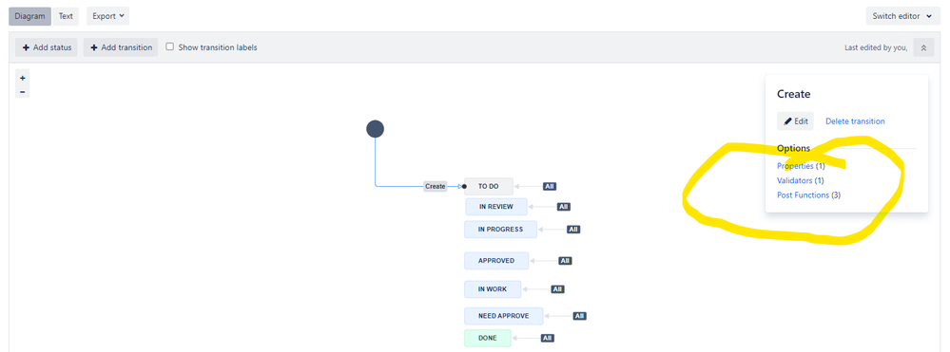Click the Add status button

pyautogui.click(x=47, y=47)
